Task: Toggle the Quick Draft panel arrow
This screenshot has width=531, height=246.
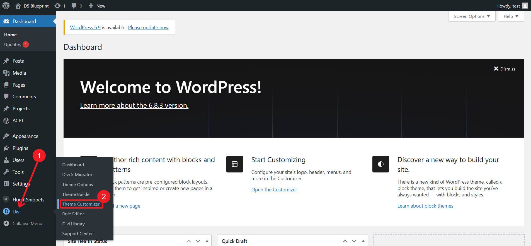Action: click(x=363, y=241)
